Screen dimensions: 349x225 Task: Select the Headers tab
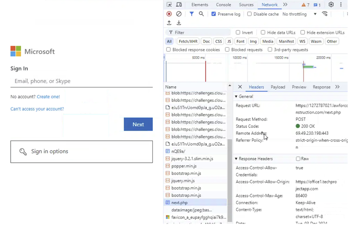[x=256, y=87]
